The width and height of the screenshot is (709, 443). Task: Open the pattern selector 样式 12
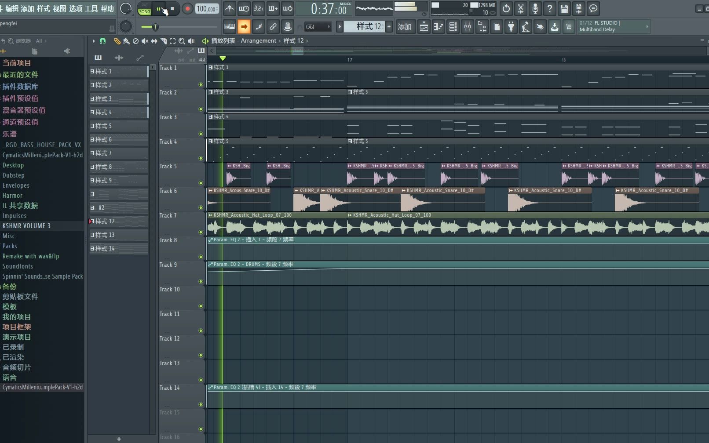tap(364, 27)
